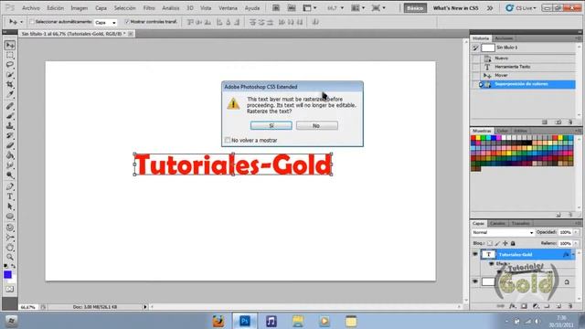
Task: Switch to the Canales tab
Action: (497, 223)
